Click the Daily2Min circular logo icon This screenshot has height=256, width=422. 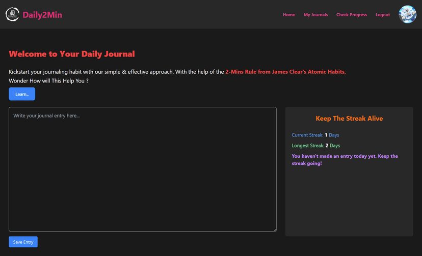12,14
